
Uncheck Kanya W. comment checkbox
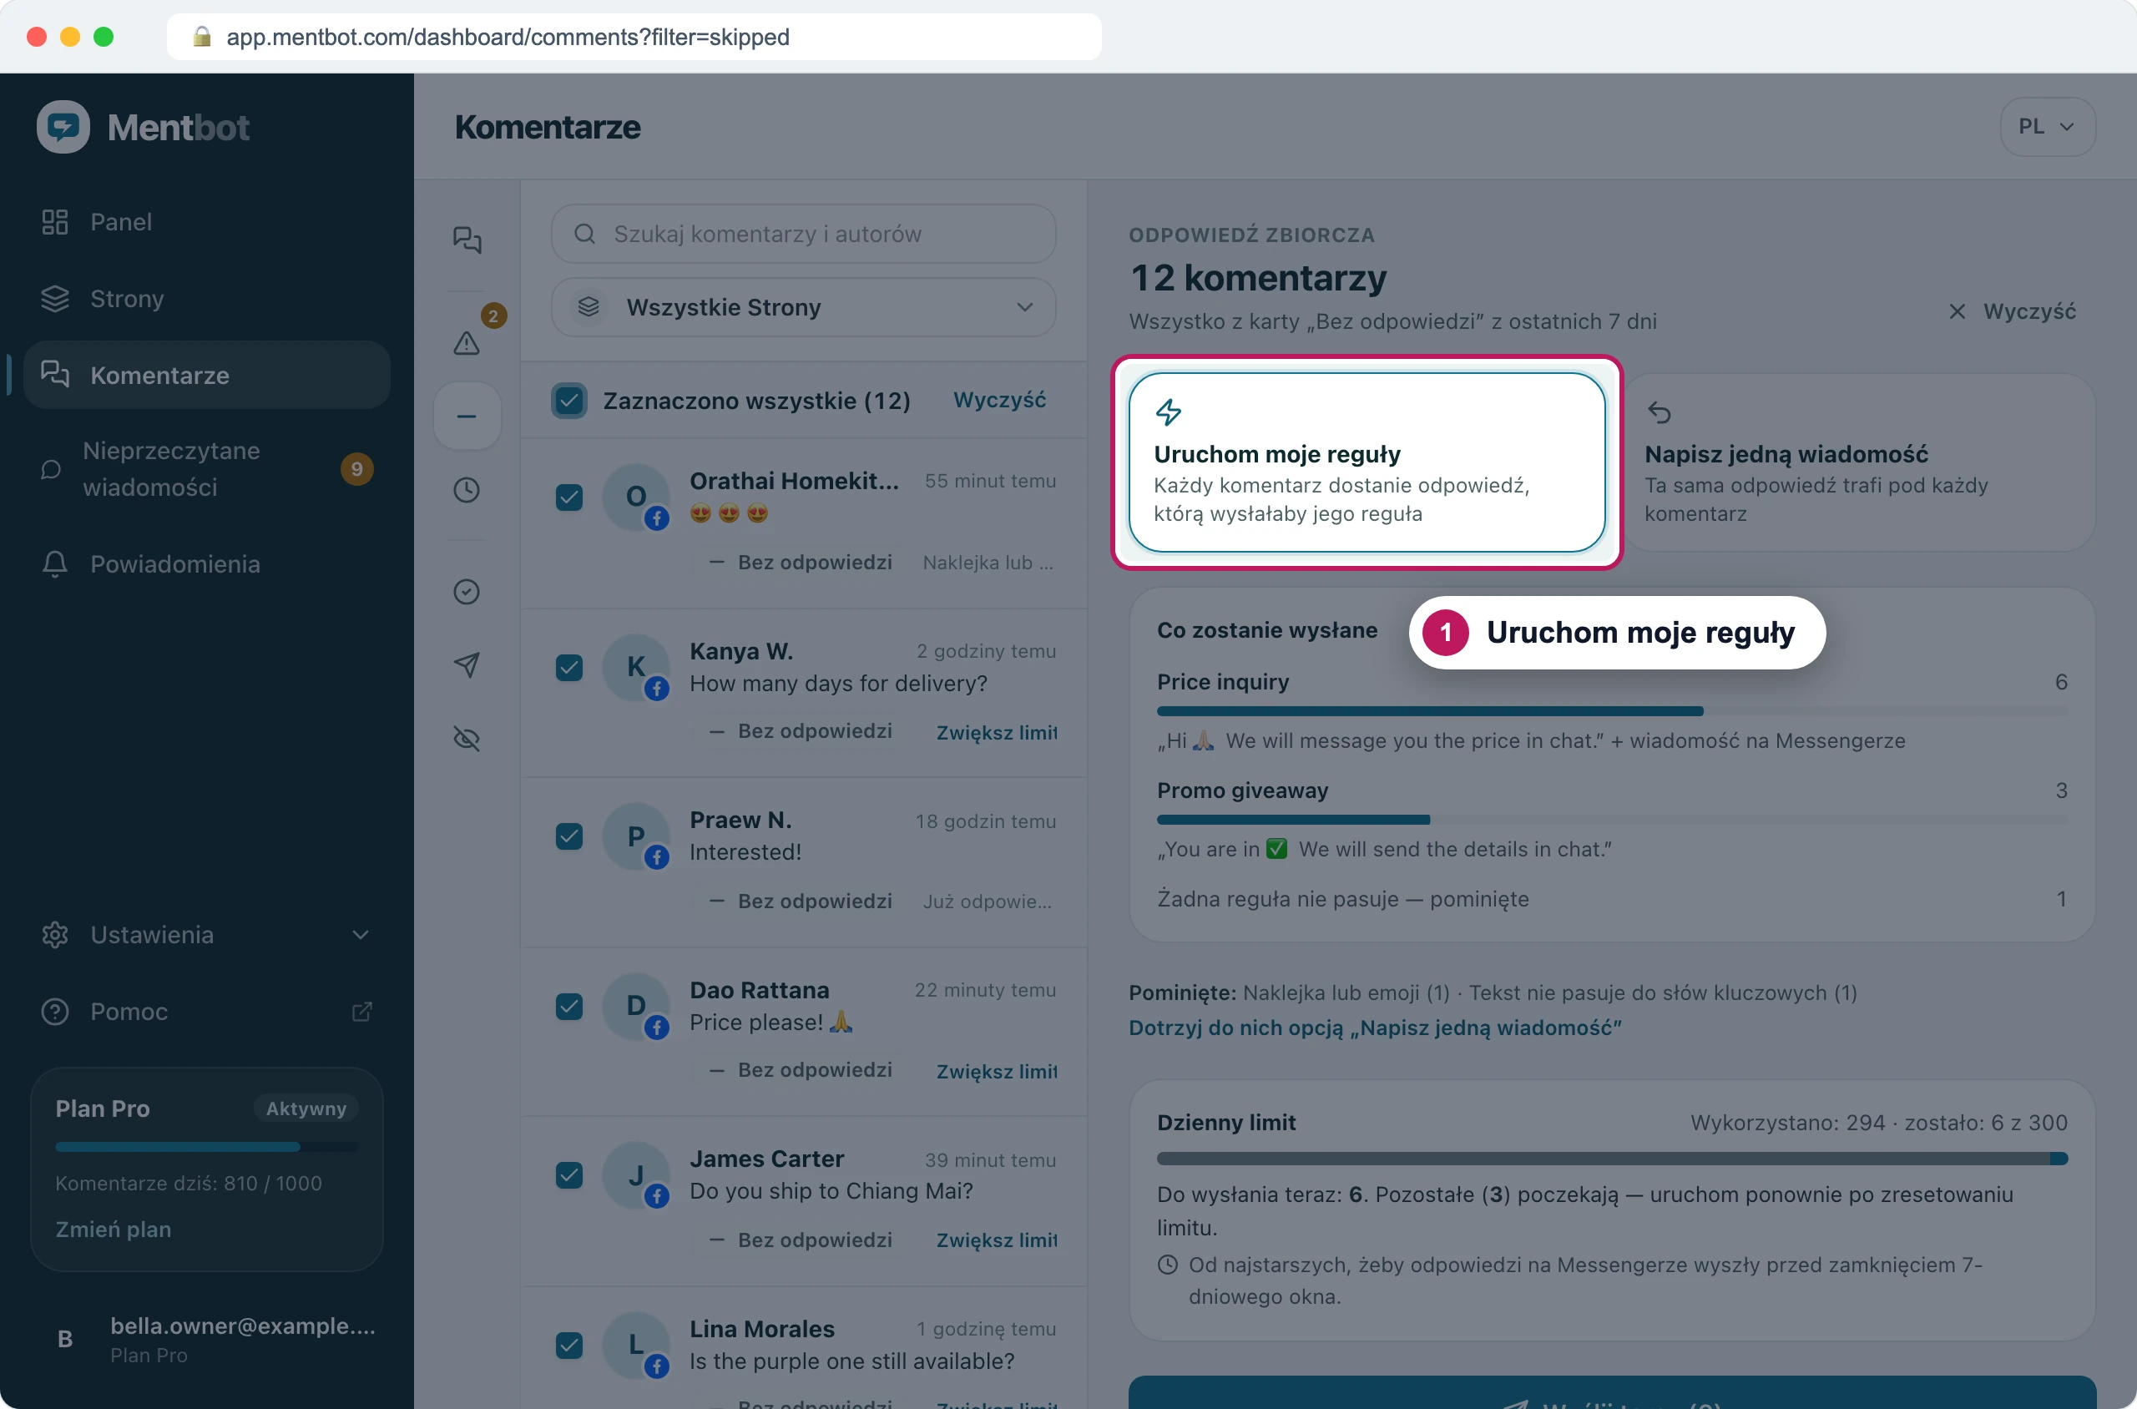click(568, 668)
